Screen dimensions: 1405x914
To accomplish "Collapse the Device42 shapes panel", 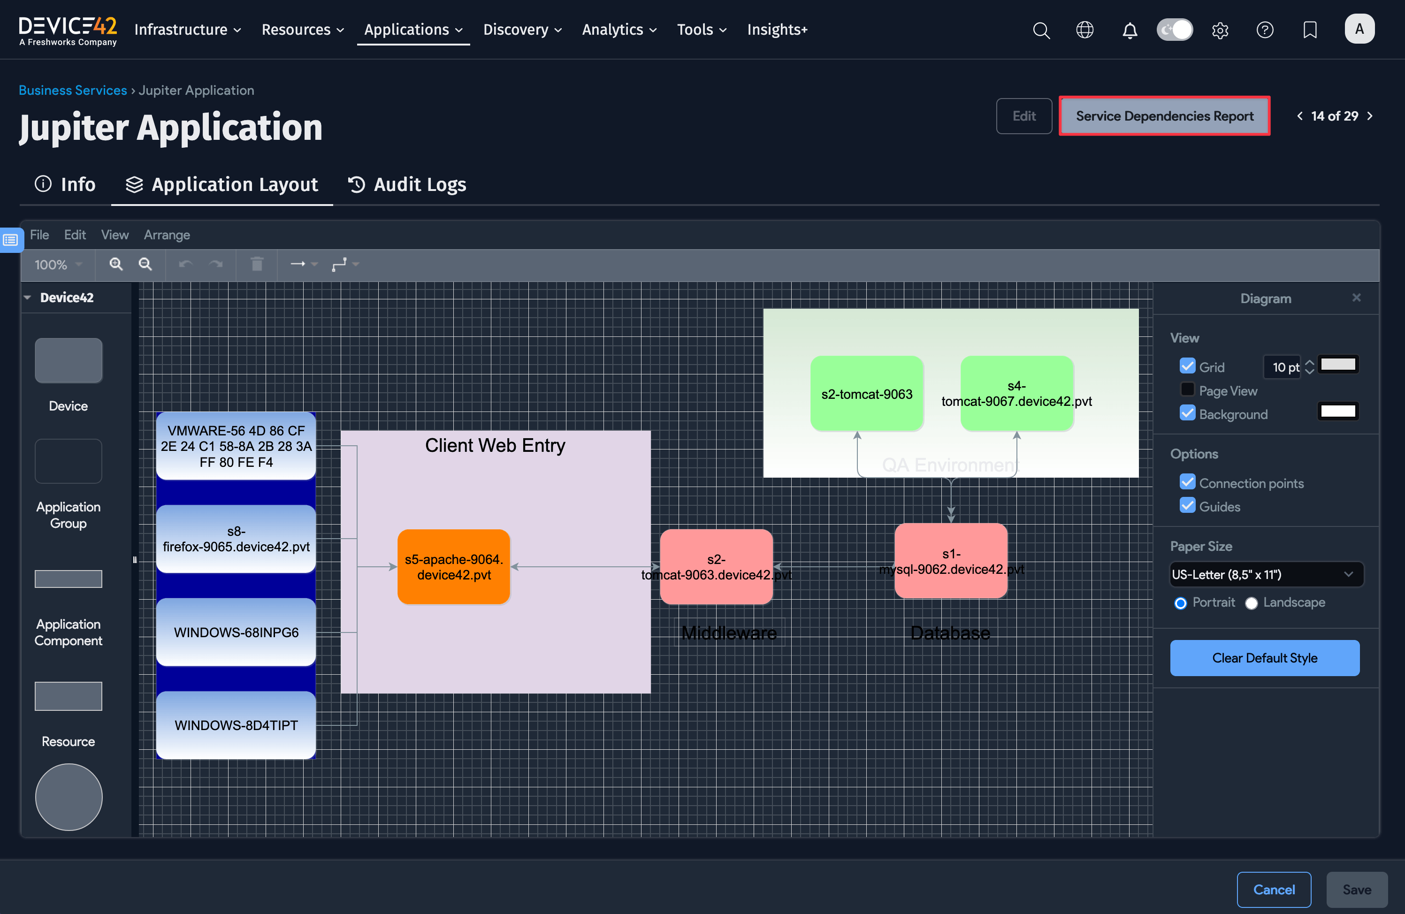I will 27,297.
